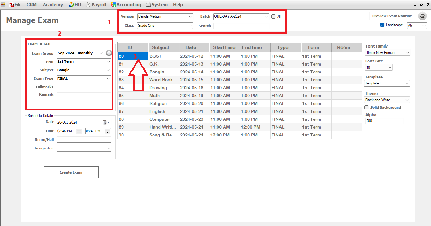The width and height of the screenshot is (431, 226).
Task: Open the Academy menu
Action: point(53,5)
